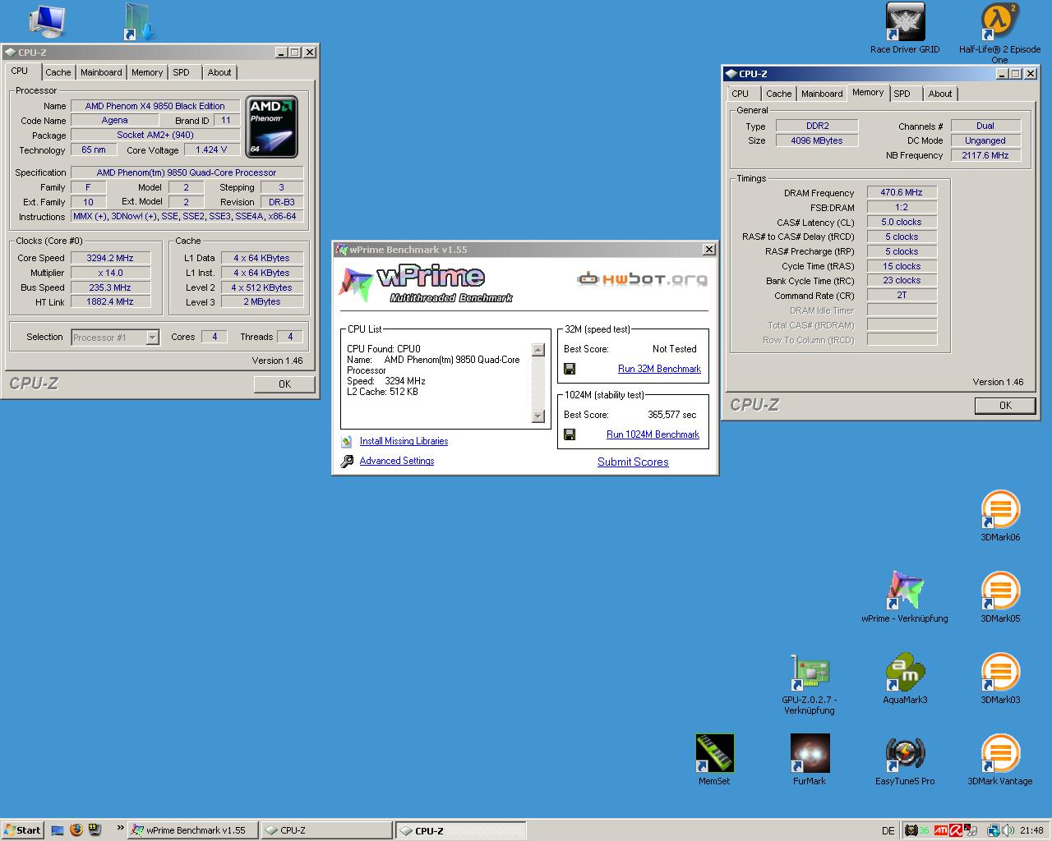Switch to Cache tab in right CPU-Z window
Viewport: 1052px width, 841px height.
[779, 94]
